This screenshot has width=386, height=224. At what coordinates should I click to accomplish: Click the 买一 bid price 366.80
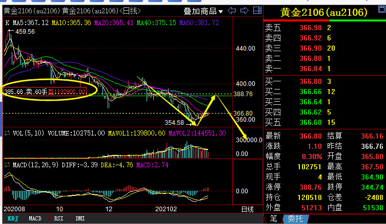[x=310, y=81]
